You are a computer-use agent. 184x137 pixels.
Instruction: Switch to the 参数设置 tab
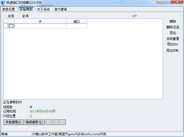[8, 9]
